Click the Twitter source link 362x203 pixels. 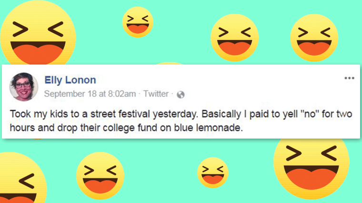pyautogui.click(x=155, y=94)
